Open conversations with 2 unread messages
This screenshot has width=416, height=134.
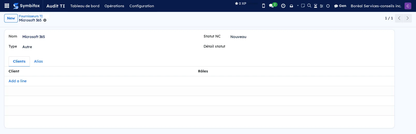click(x=273, y=5)
